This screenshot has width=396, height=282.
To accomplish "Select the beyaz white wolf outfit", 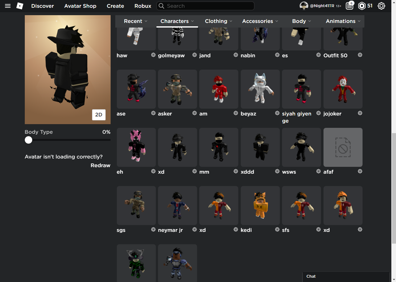I will (260, 89).
